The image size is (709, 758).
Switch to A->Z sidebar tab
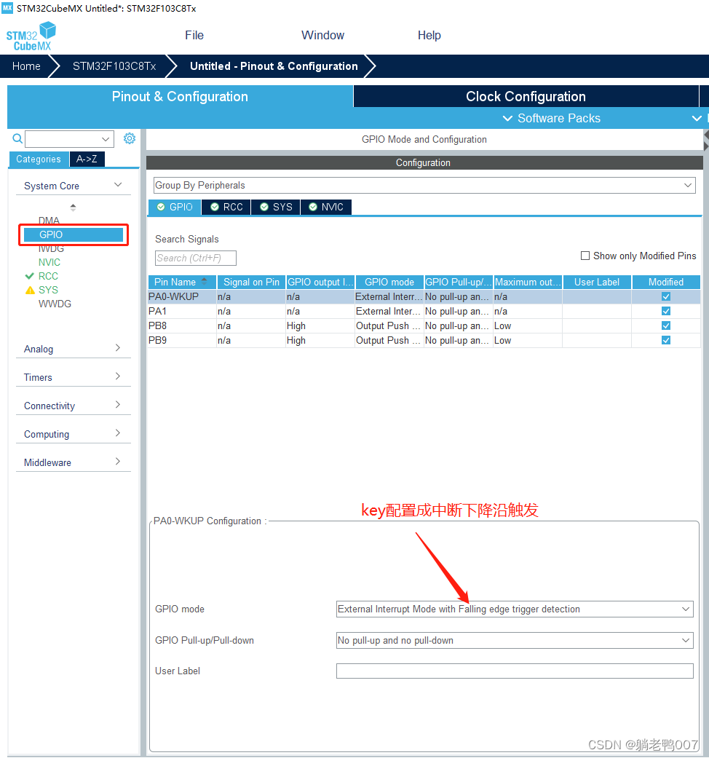(x=87, y=159)
